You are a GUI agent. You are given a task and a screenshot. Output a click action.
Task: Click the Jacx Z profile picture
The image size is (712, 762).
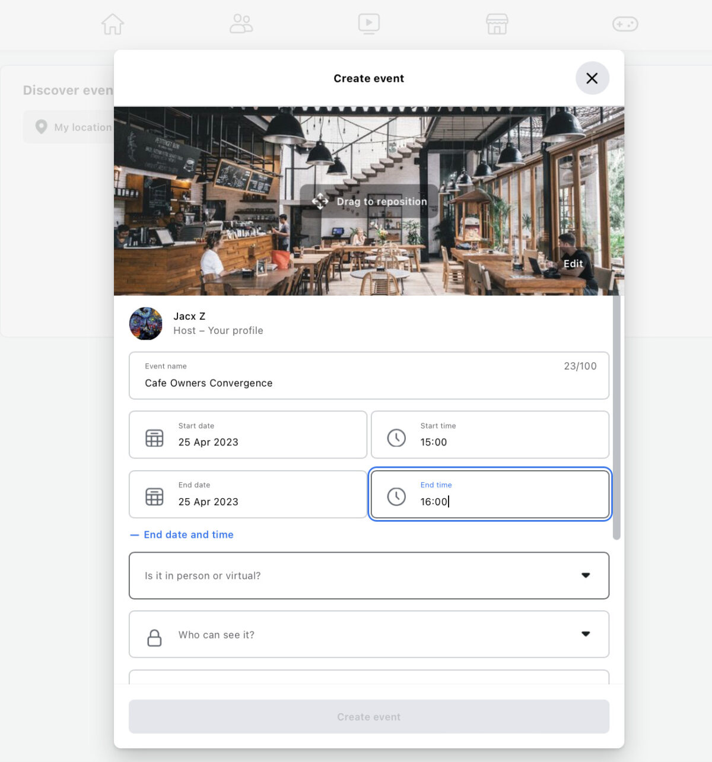tap(146, 324)
